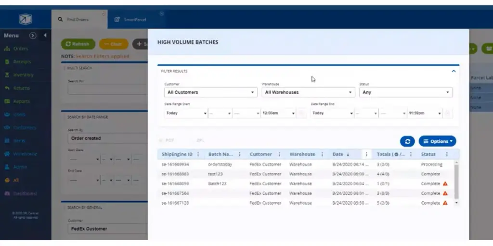
Task: Close the SmartParcel tab with its x
Action: (x=162, y=14)
